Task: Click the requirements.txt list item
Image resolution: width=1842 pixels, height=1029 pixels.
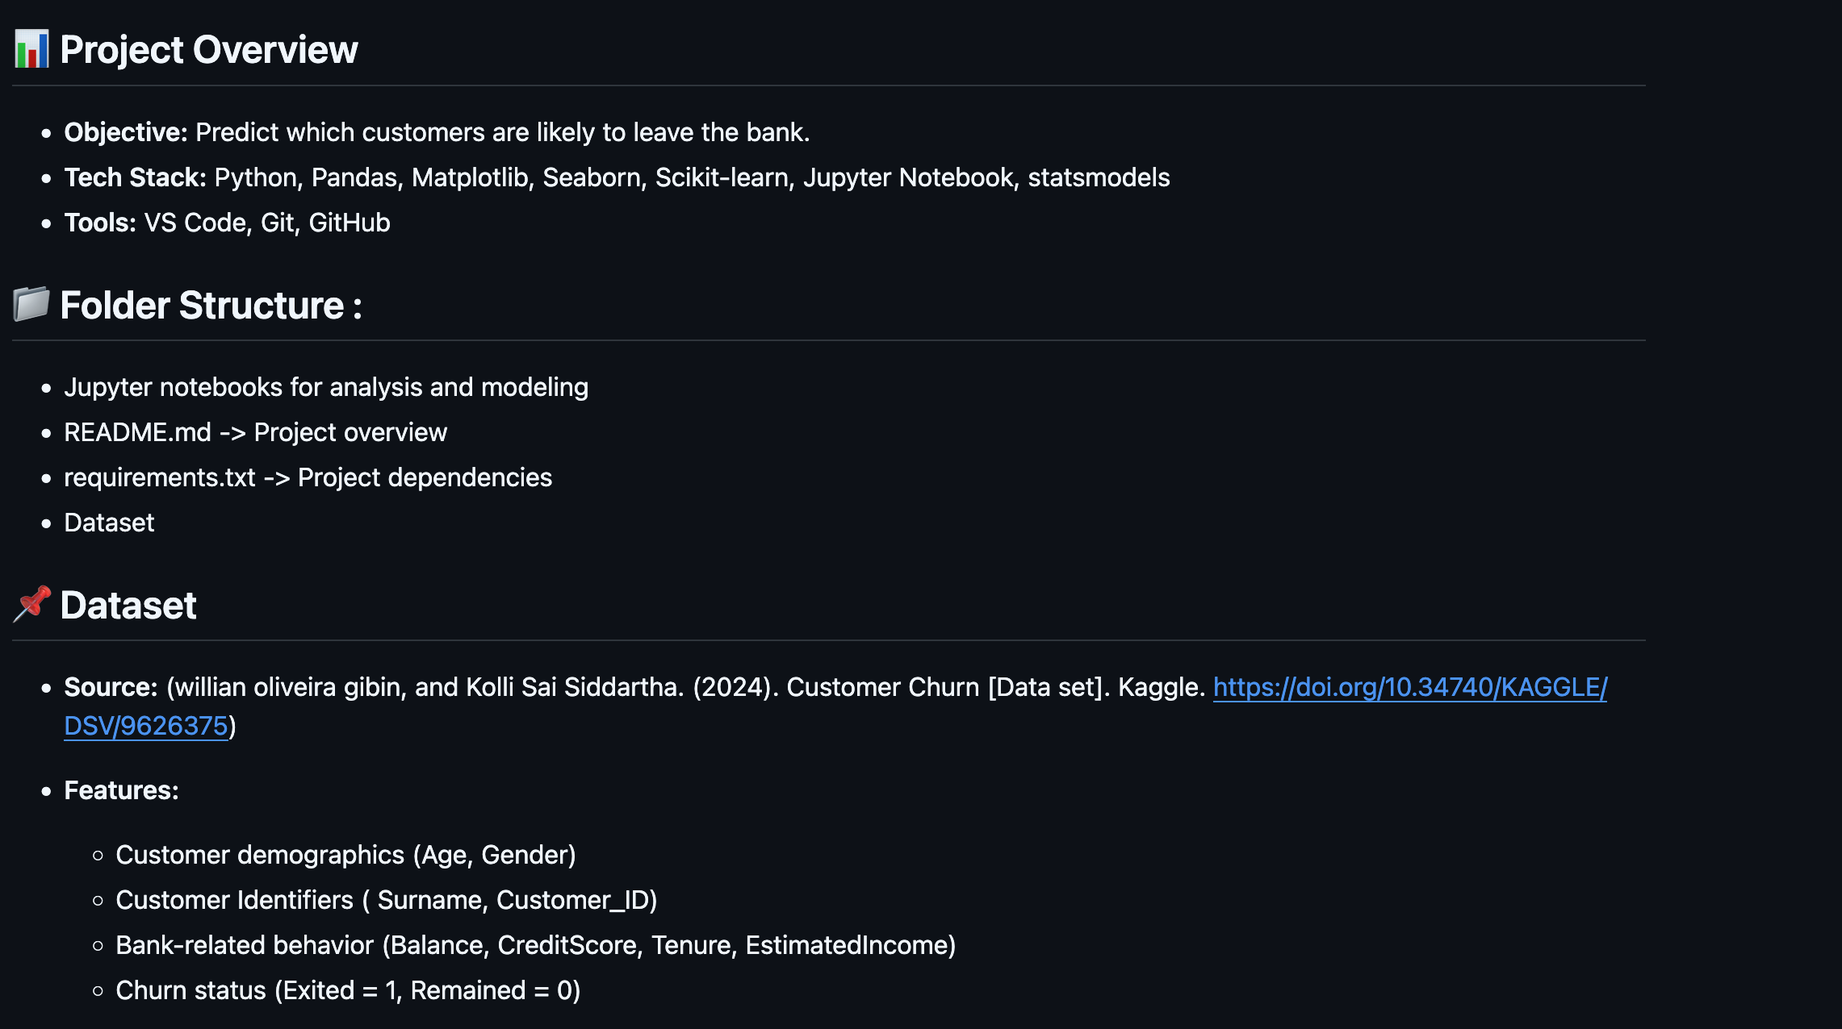Action: pyautogui.click(x=308, y=477)
